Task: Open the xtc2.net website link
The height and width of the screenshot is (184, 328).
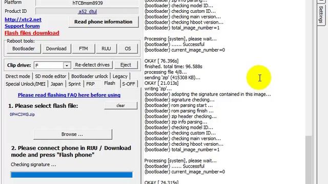Action: pos(23,19)
